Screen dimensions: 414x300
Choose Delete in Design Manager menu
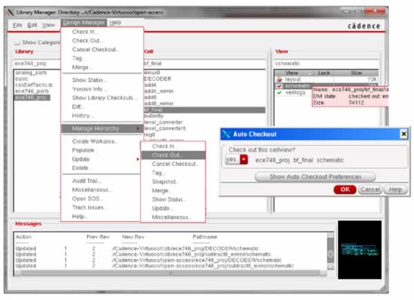81,168
